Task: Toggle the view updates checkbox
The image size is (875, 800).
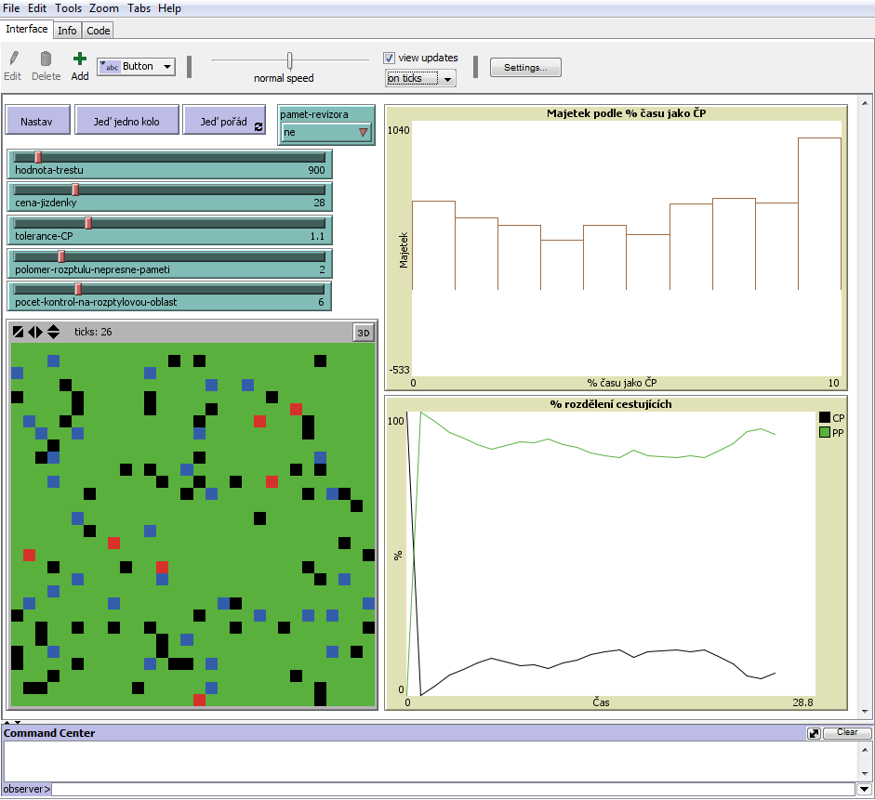Action: (390, 58)
